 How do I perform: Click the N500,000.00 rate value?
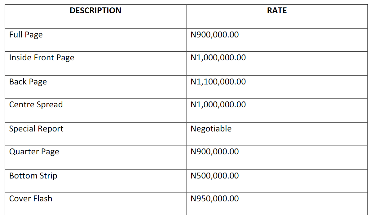coord(215,176)
